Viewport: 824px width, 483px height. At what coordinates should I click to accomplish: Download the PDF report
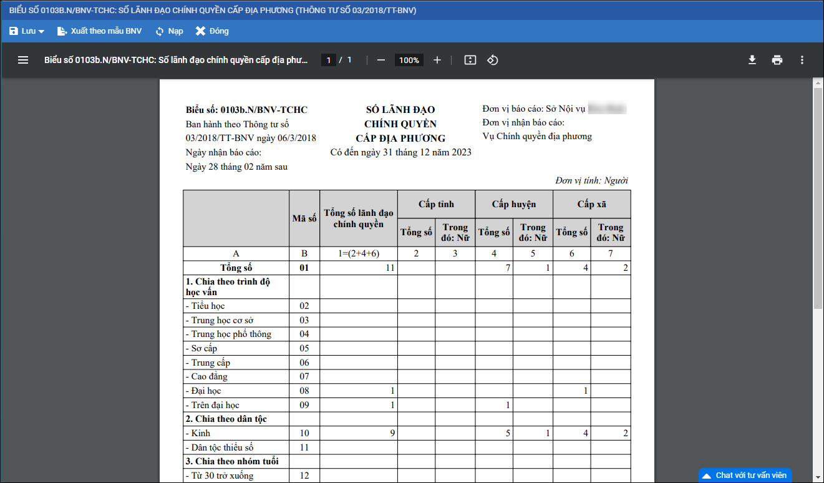click(x=752, y=60)
